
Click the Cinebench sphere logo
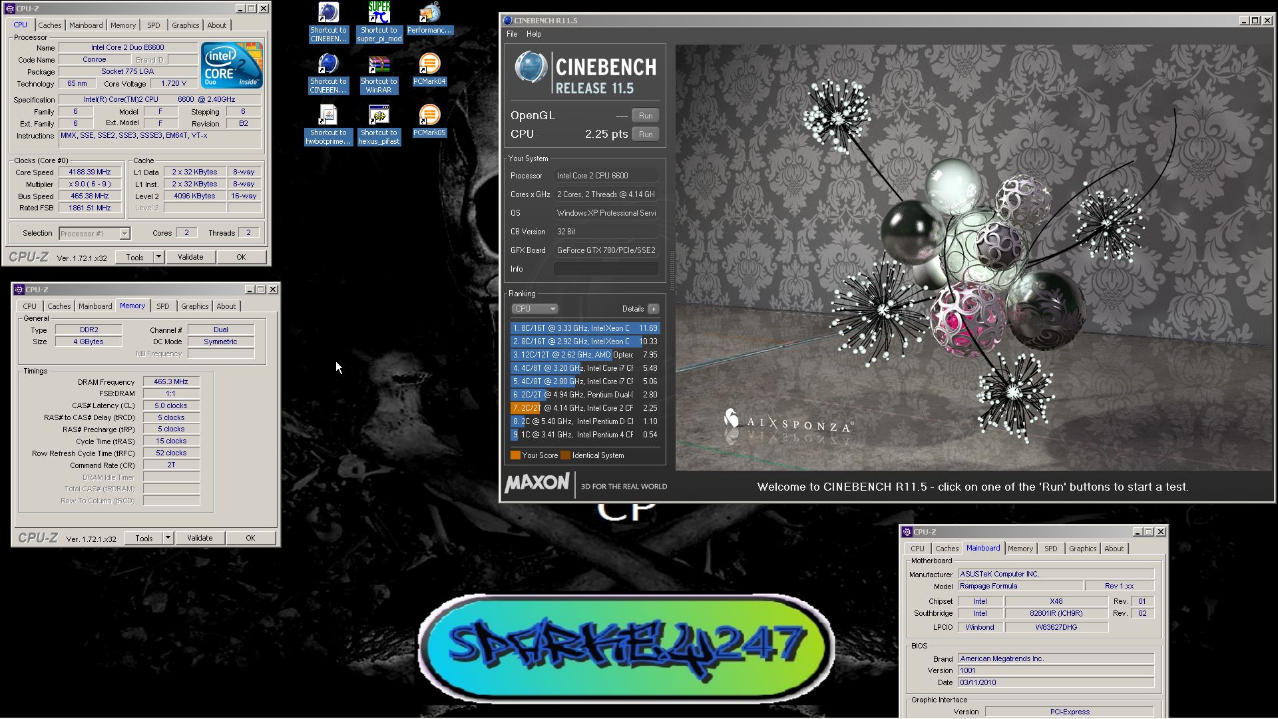(531, 67)
